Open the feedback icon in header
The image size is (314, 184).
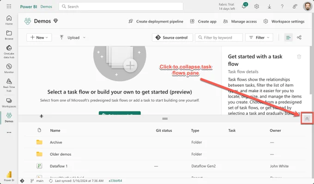[x=295, y=6]
